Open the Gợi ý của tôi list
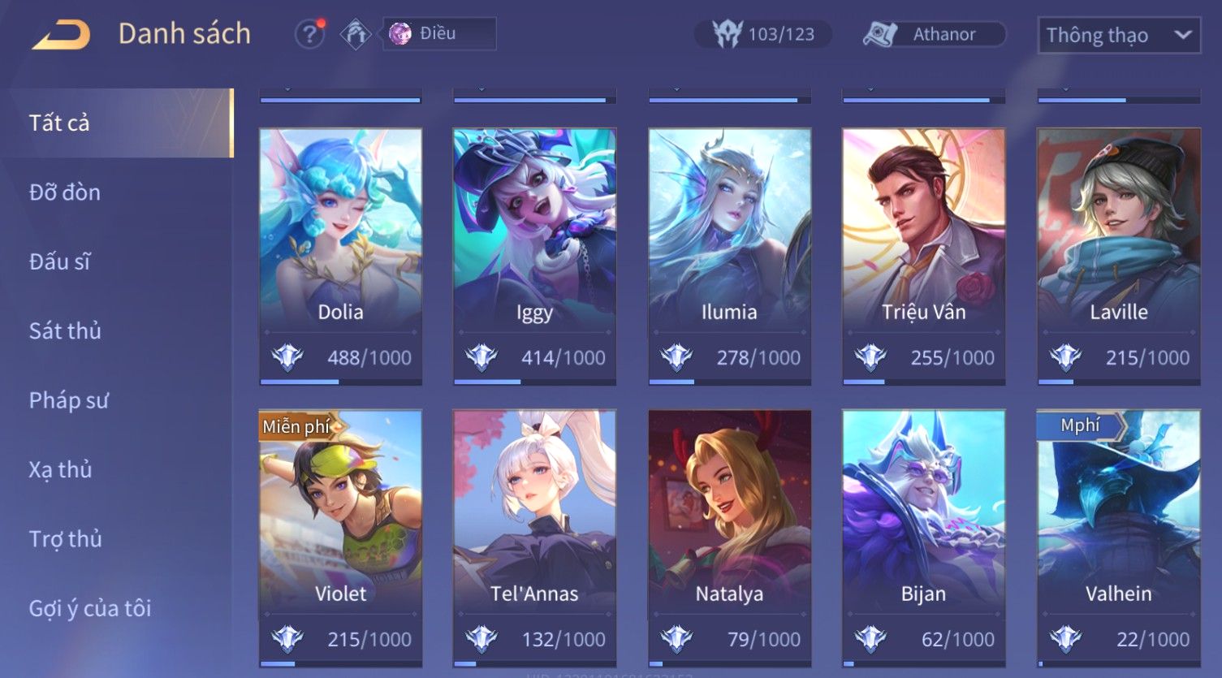 coord(90,608)
